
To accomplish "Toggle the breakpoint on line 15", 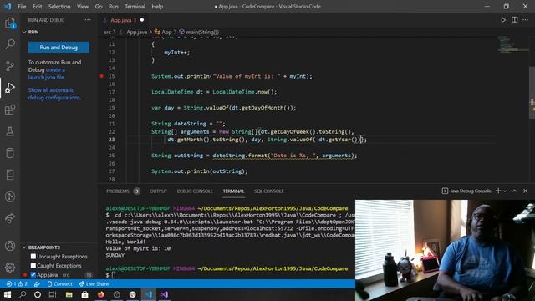I will tap(102, 76).
